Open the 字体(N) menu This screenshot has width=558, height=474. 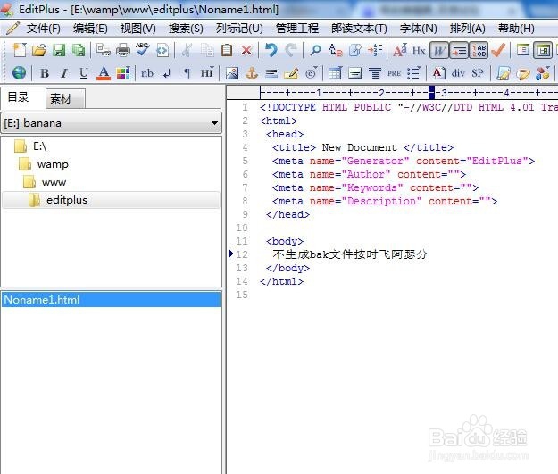419,28
